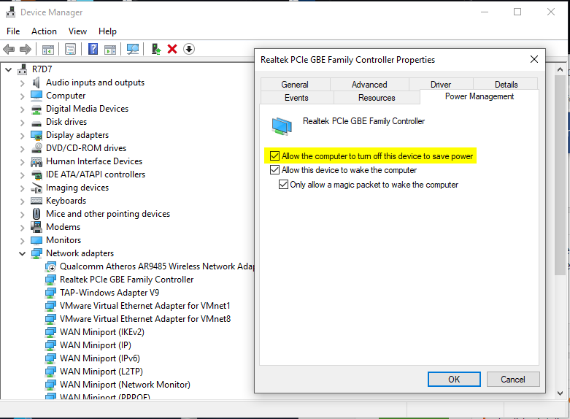
Task: Expand the Disk drives category
Action: tap(22, 123)
